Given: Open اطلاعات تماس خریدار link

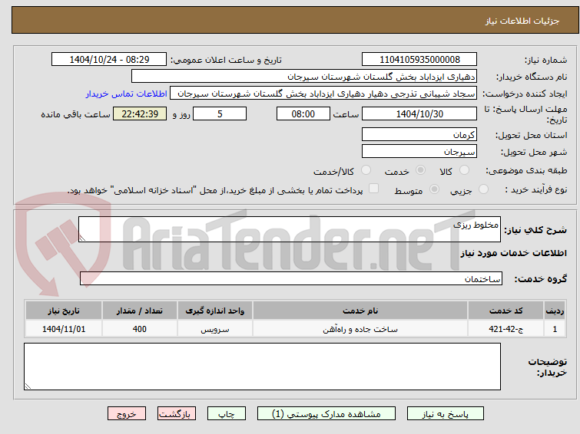Looking at the screenshot, I should [127, 94].
